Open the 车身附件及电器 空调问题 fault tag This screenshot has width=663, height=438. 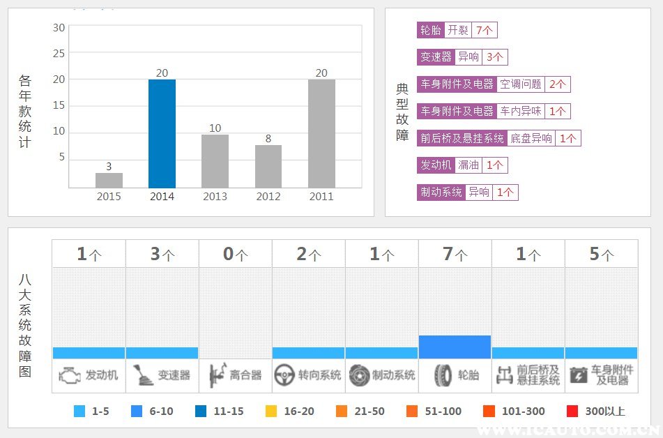coord(494,84)
